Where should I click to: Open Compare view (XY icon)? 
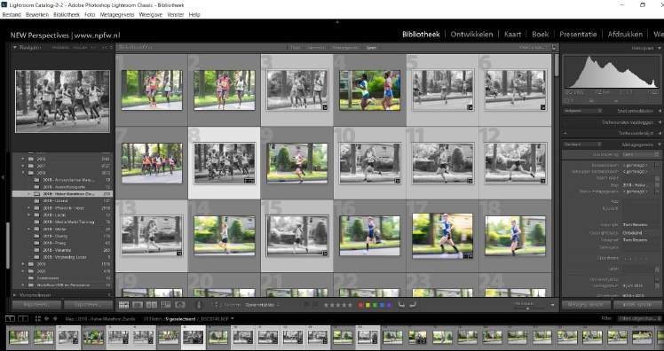coord(152,305)
